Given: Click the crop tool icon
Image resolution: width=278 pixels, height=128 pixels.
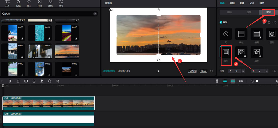Looking at the screenshot, I should (58, 81).
